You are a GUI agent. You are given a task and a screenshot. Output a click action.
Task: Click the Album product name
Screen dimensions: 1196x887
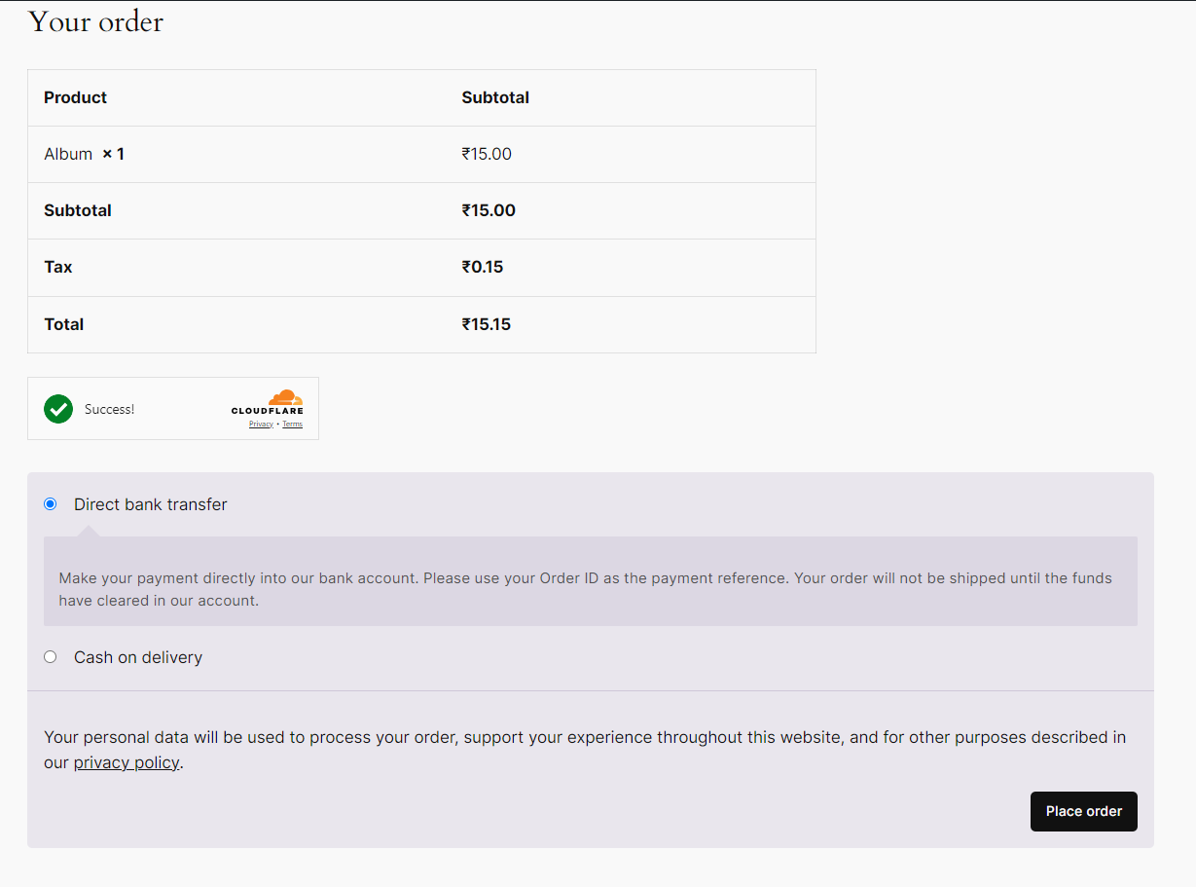[x=68, y=154]
